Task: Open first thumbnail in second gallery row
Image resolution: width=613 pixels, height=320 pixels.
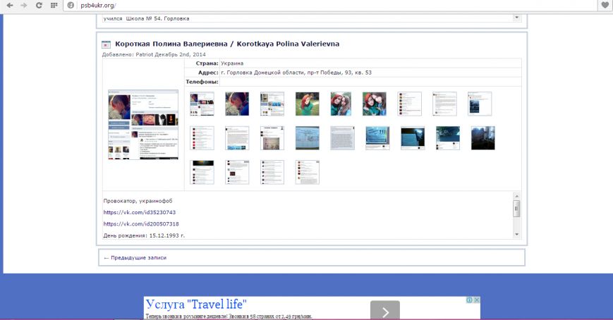Action: [202, 138]
